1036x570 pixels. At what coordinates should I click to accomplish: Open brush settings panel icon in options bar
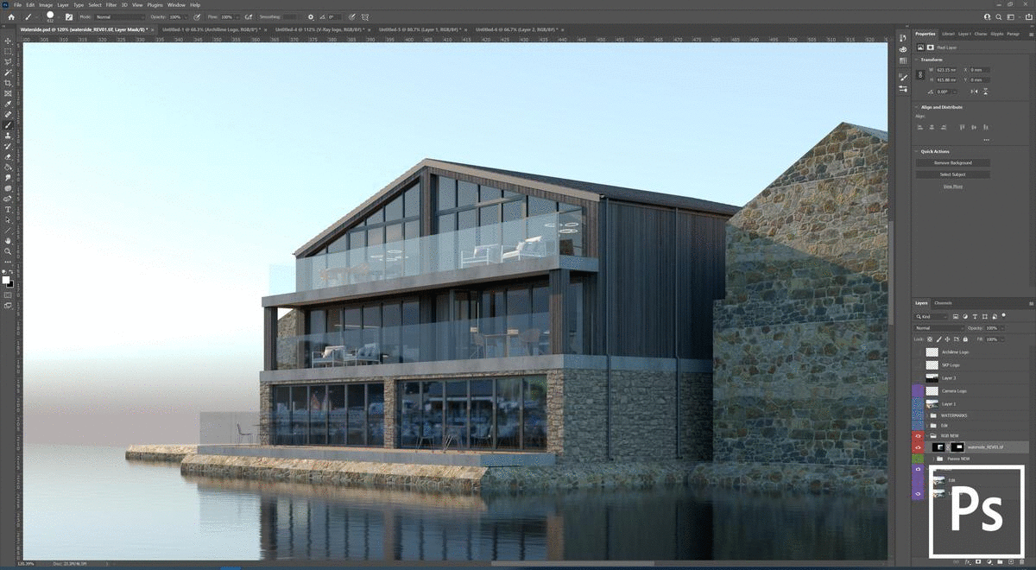[69, 16]
